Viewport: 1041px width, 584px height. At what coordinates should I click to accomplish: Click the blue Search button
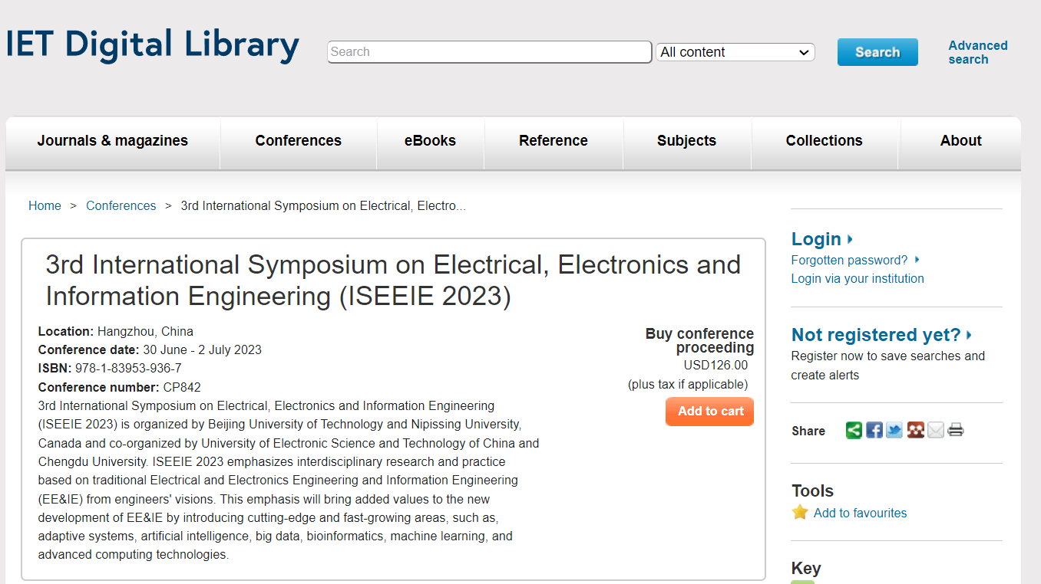click(877, 52)
